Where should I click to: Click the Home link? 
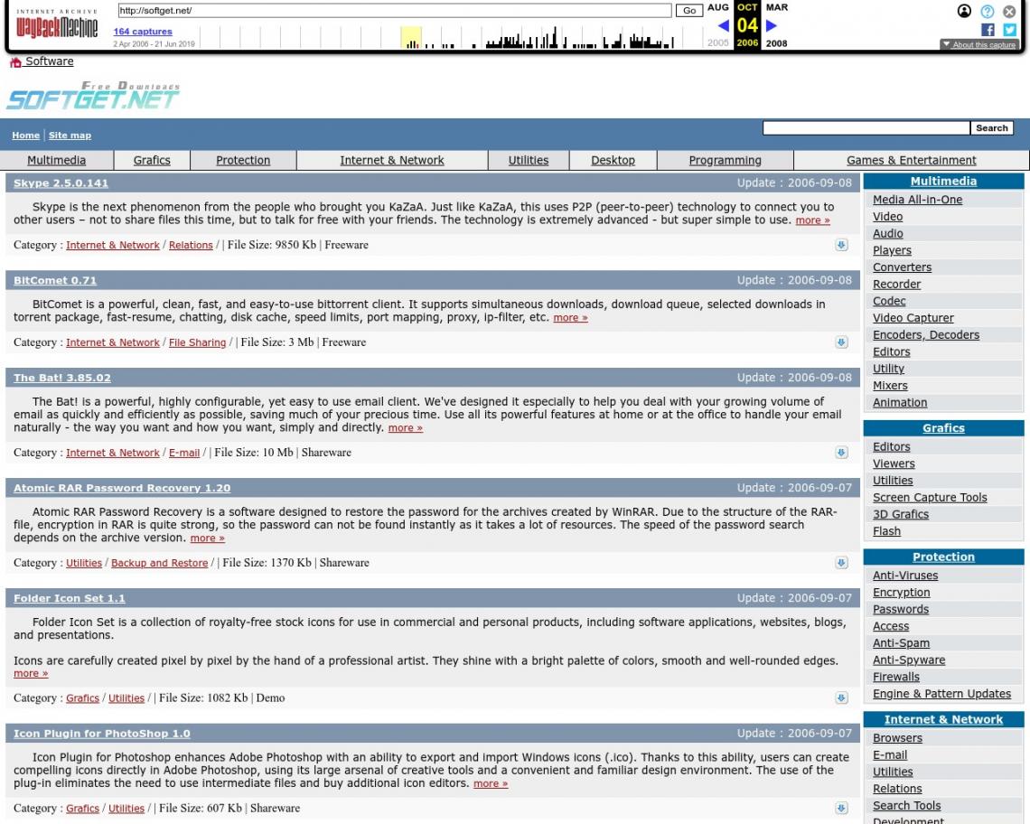pyautogui.click(x=25, y=136)
